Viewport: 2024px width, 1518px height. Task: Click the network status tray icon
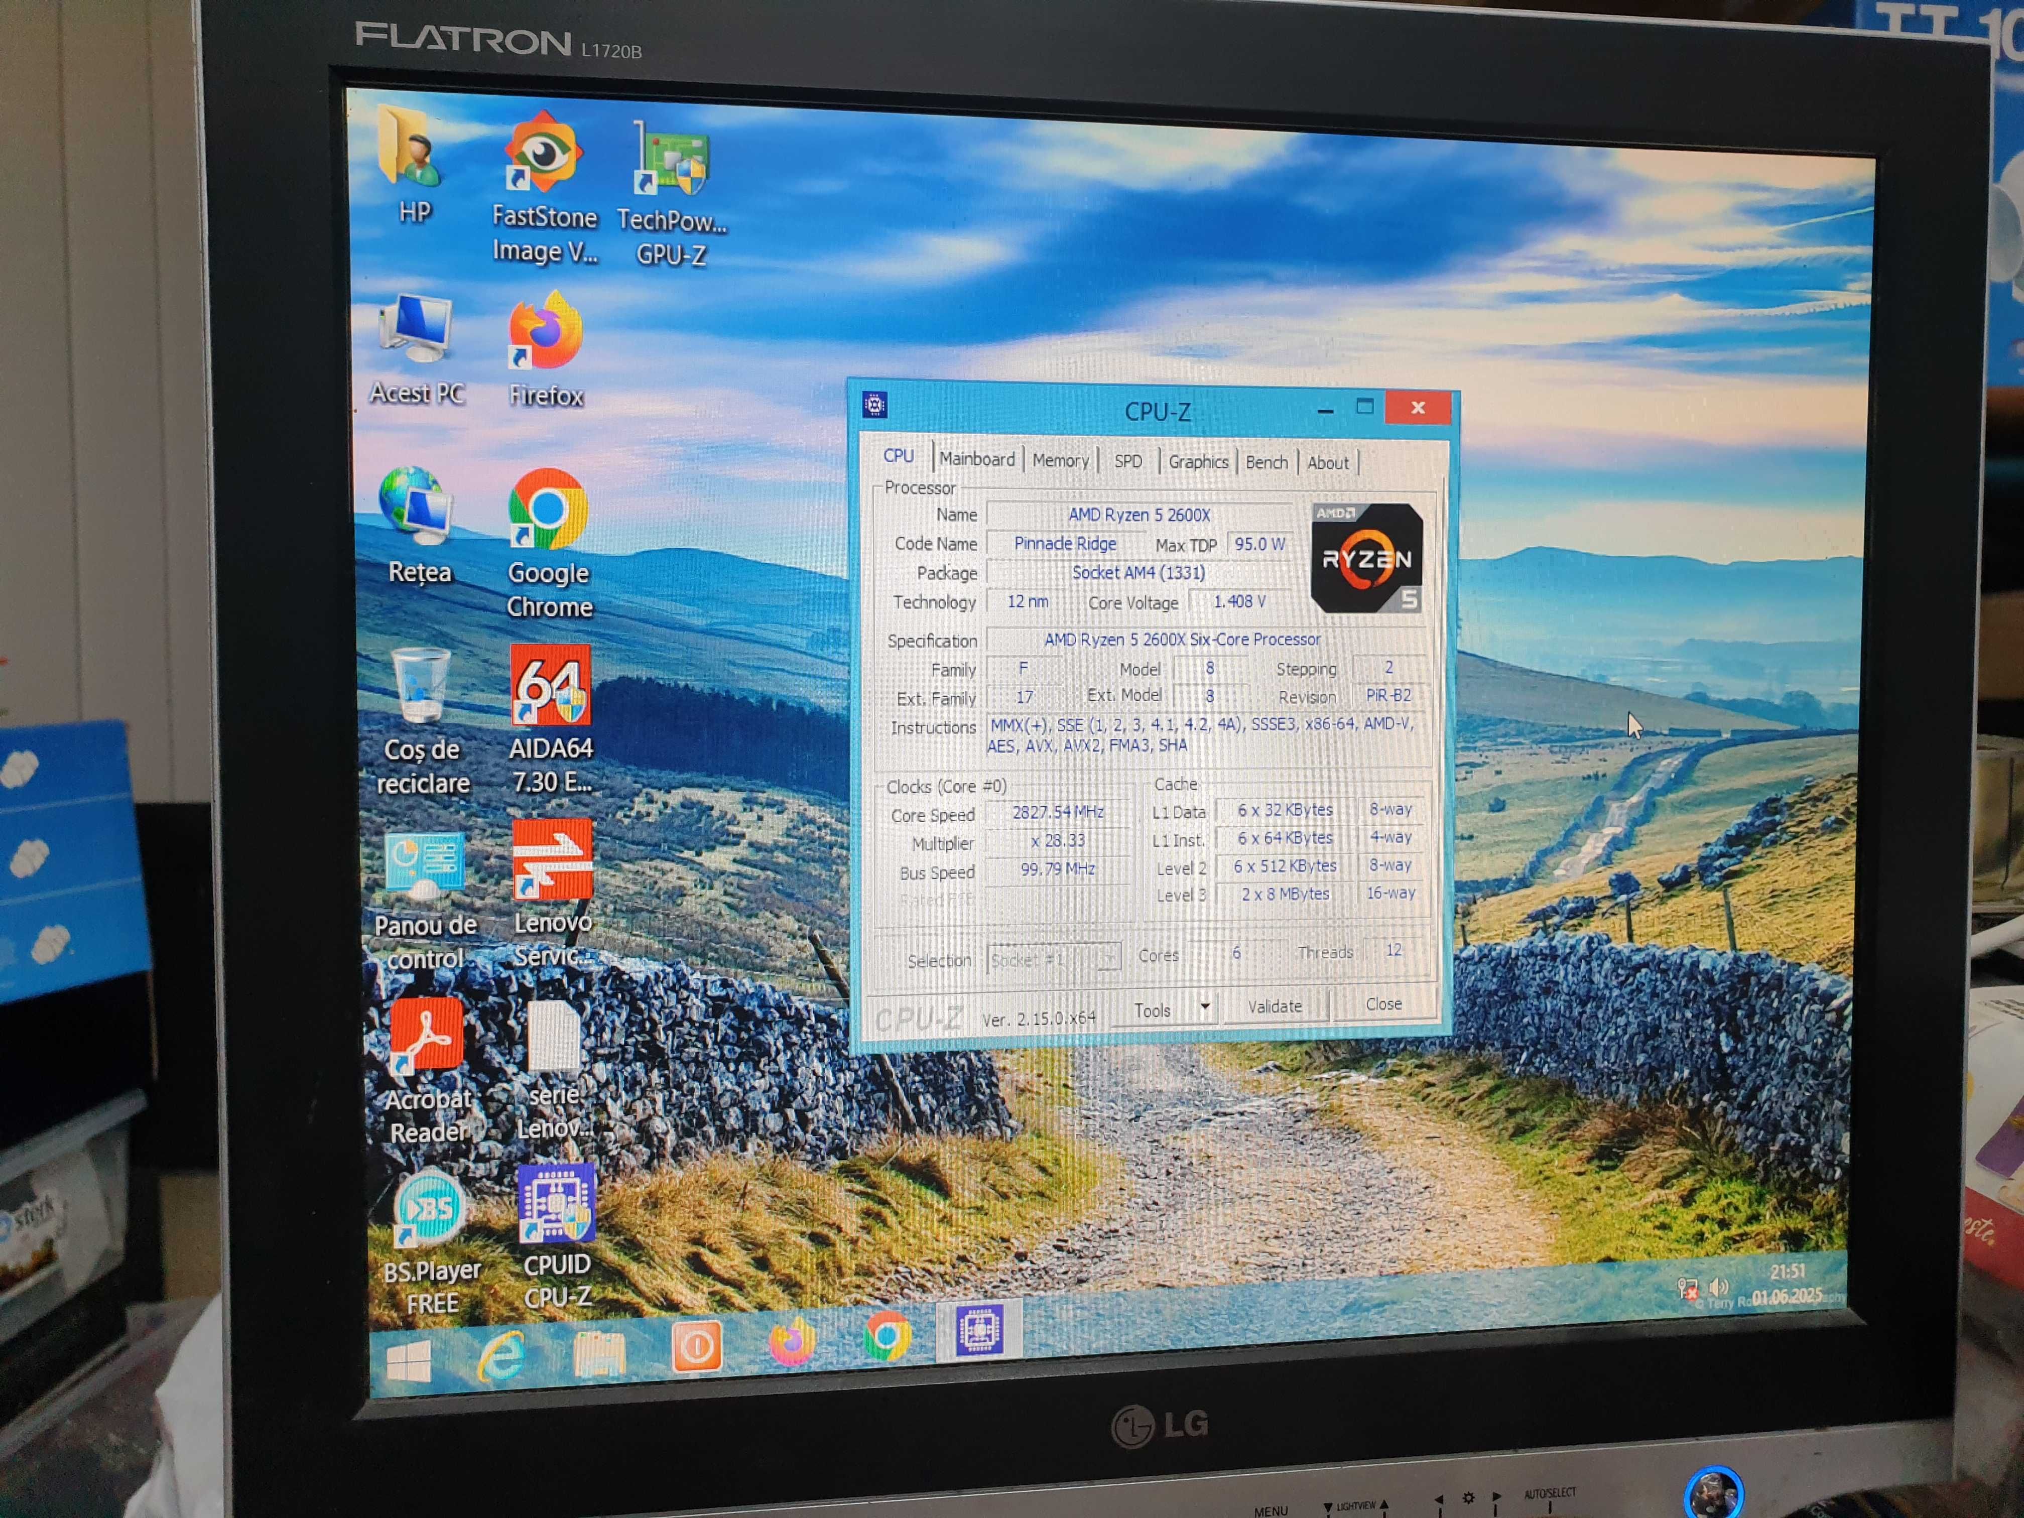pos(1687,1289)
